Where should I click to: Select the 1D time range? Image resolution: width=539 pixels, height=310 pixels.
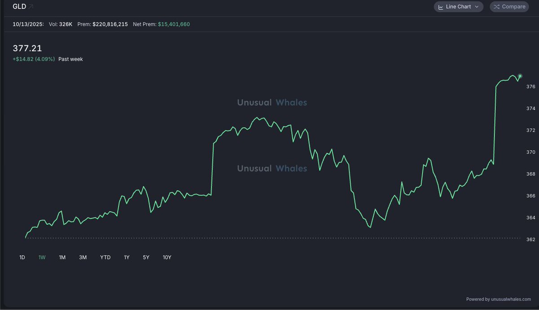[x=22, y=258]
